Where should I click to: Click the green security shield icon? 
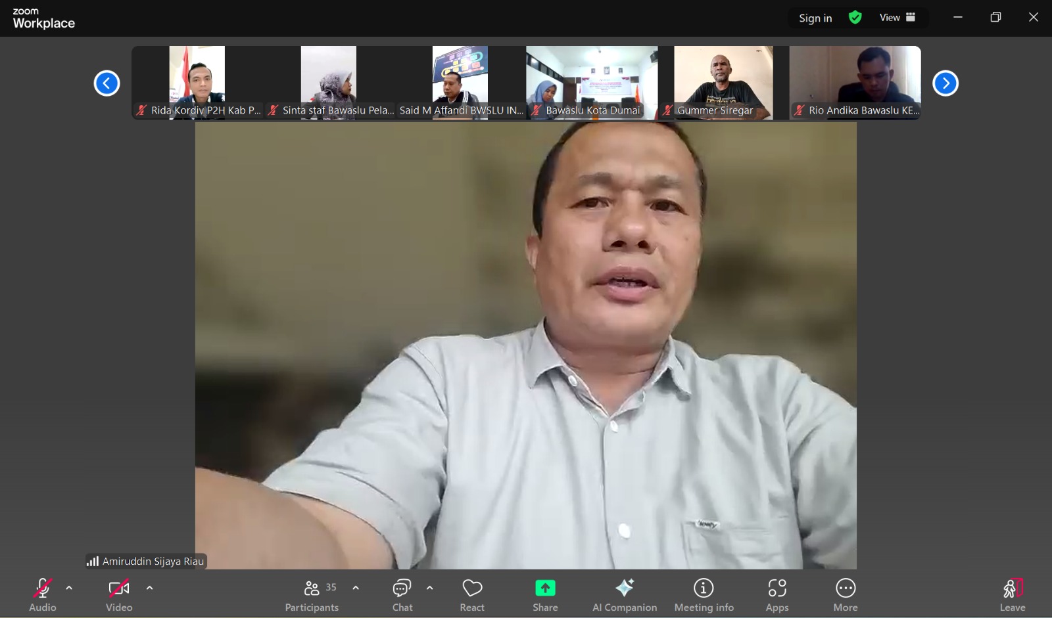tap(855, 17)
